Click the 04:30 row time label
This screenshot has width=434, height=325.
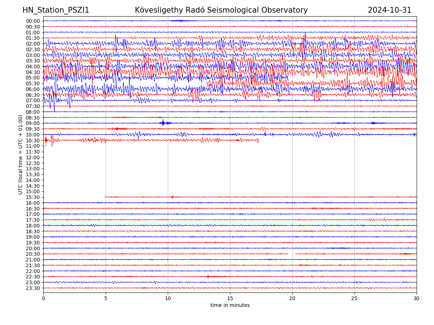click(33, 72)
